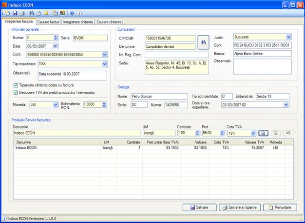Click the undo arrow icon button
This screenshot has height=223, width=305.
coord(288,133)
